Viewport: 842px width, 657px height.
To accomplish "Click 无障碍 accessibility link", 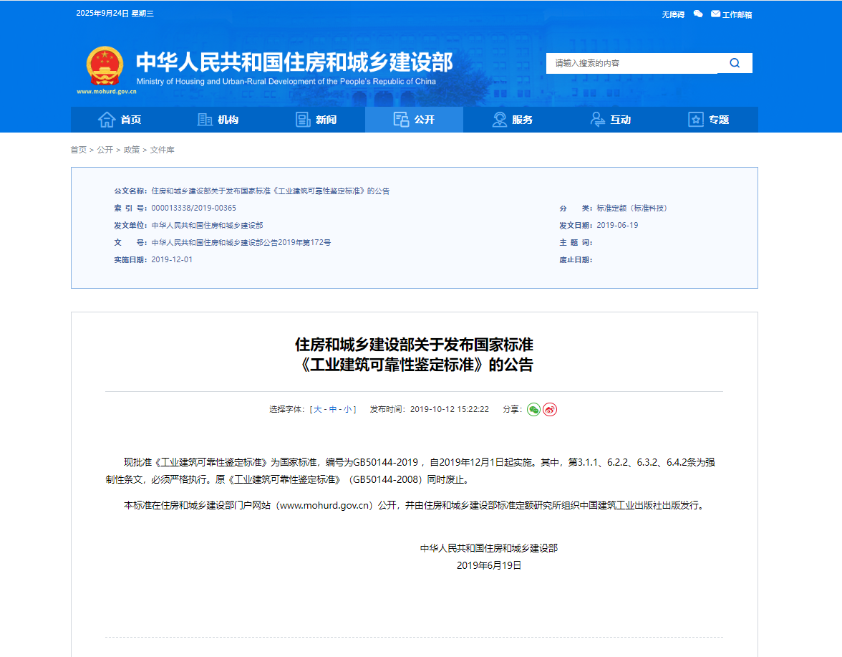I will (x=672, y=14).
